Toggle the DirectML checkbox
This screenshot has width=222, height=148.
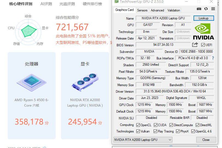click(x=198, y=125)
